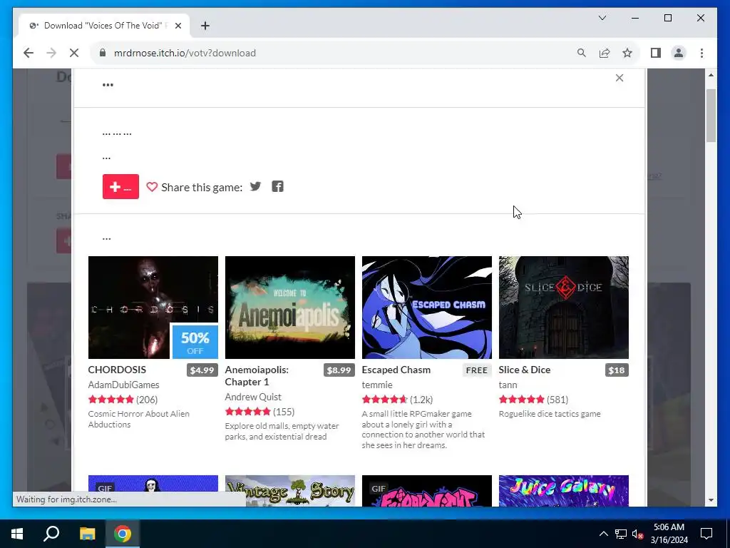Click the red plus add button
Viewport: 730px width, 548px height.
tap(120, 187)
